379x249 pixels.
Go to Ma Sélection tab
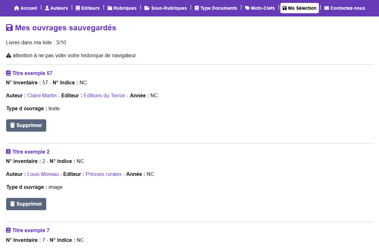pyautogui.click(x=299, y=8)
